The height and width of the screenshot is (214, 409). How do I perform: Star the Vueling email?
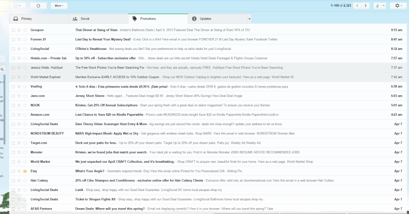pos(19,87)
